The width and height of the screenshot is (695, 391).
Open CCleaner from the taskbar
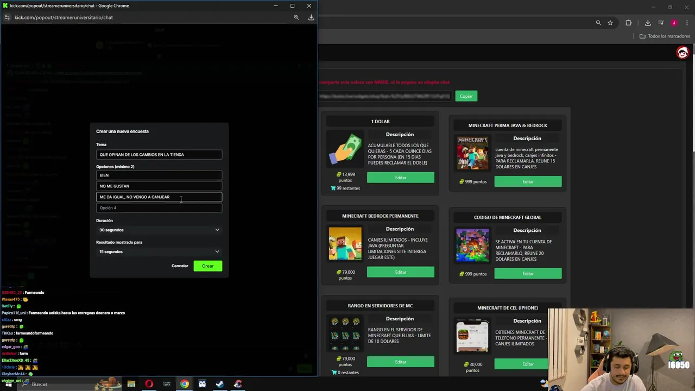point(238,384)
